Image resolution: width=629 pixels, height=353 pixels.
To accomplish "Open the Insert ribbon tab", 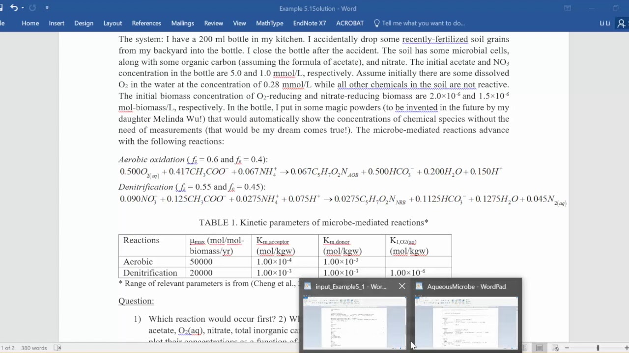I will (57, 23).
